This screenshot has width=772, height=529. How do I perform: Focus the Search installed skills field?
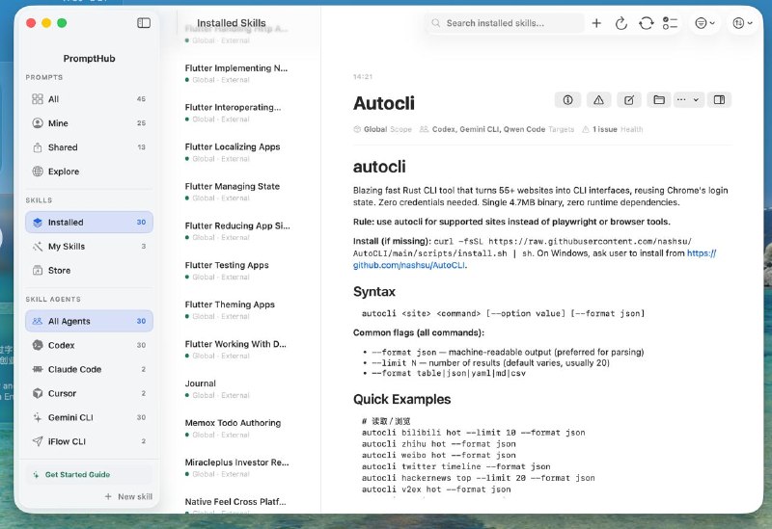coord(504,23)
